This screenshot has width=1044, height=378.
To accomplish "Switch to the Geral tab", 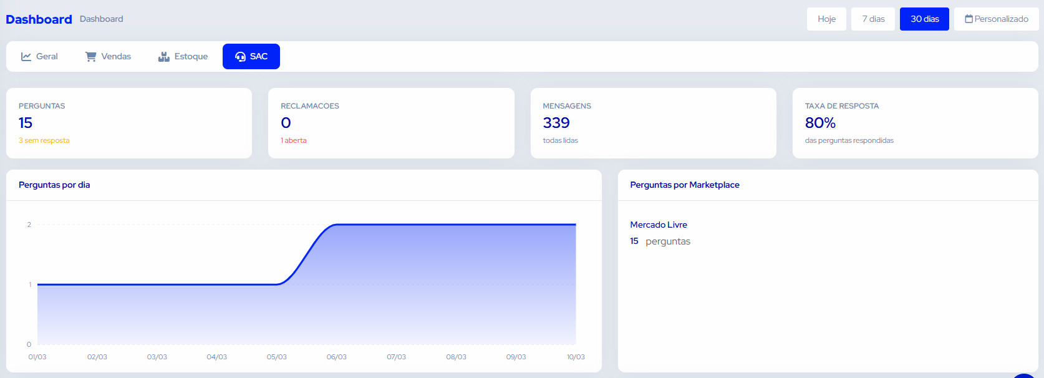I will coord(39,57).
